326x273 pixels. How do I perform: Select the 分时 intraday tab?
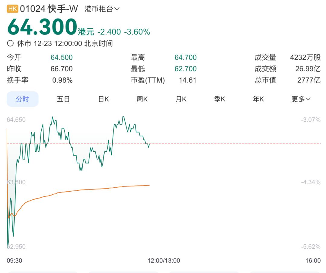click(x=23, y=99)
